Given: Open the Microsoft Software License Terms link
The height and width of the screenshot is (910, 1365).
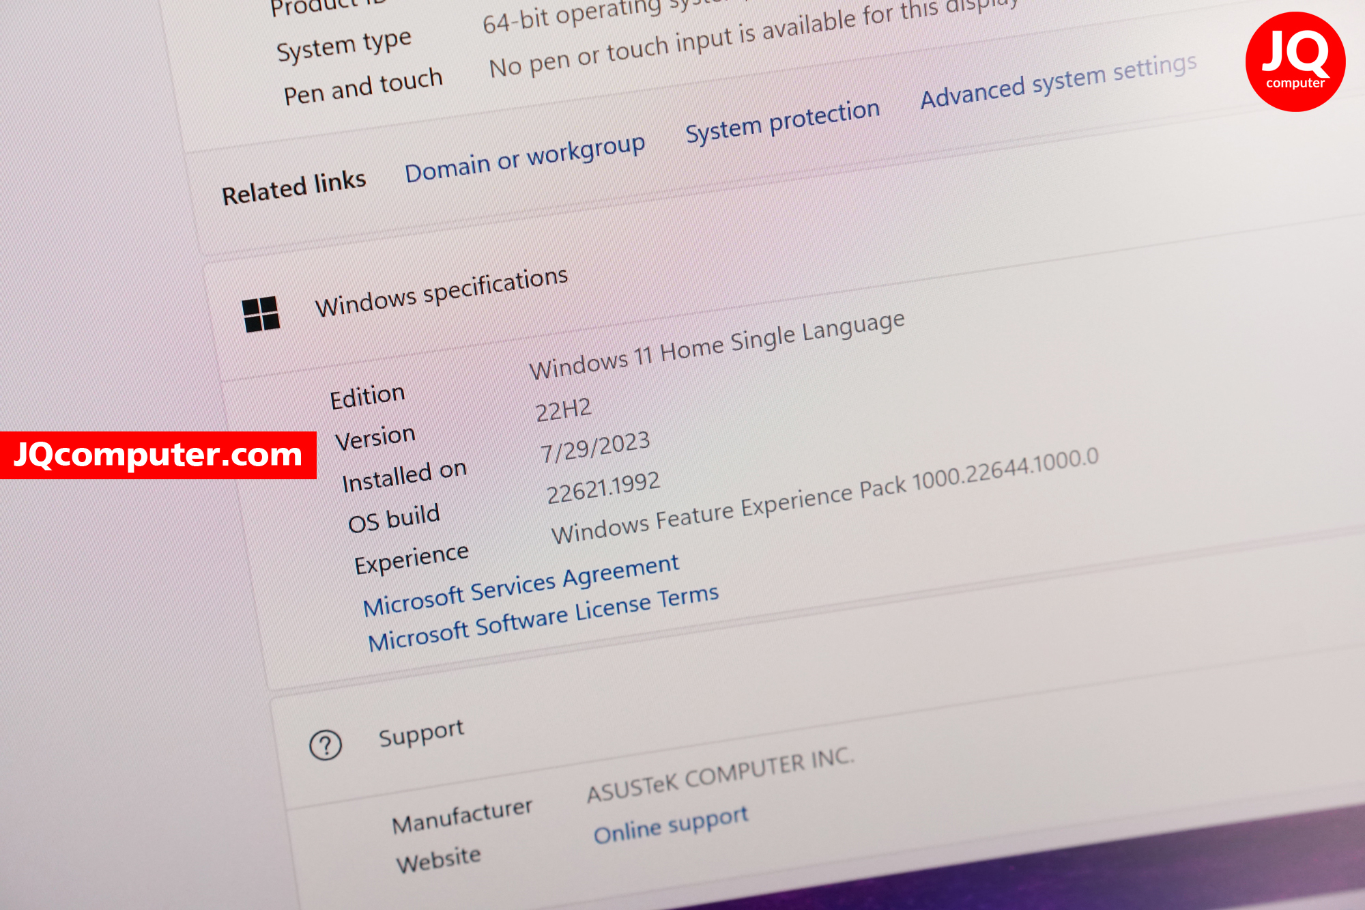Looking at the screenshot, I should [x=543, y=618].
